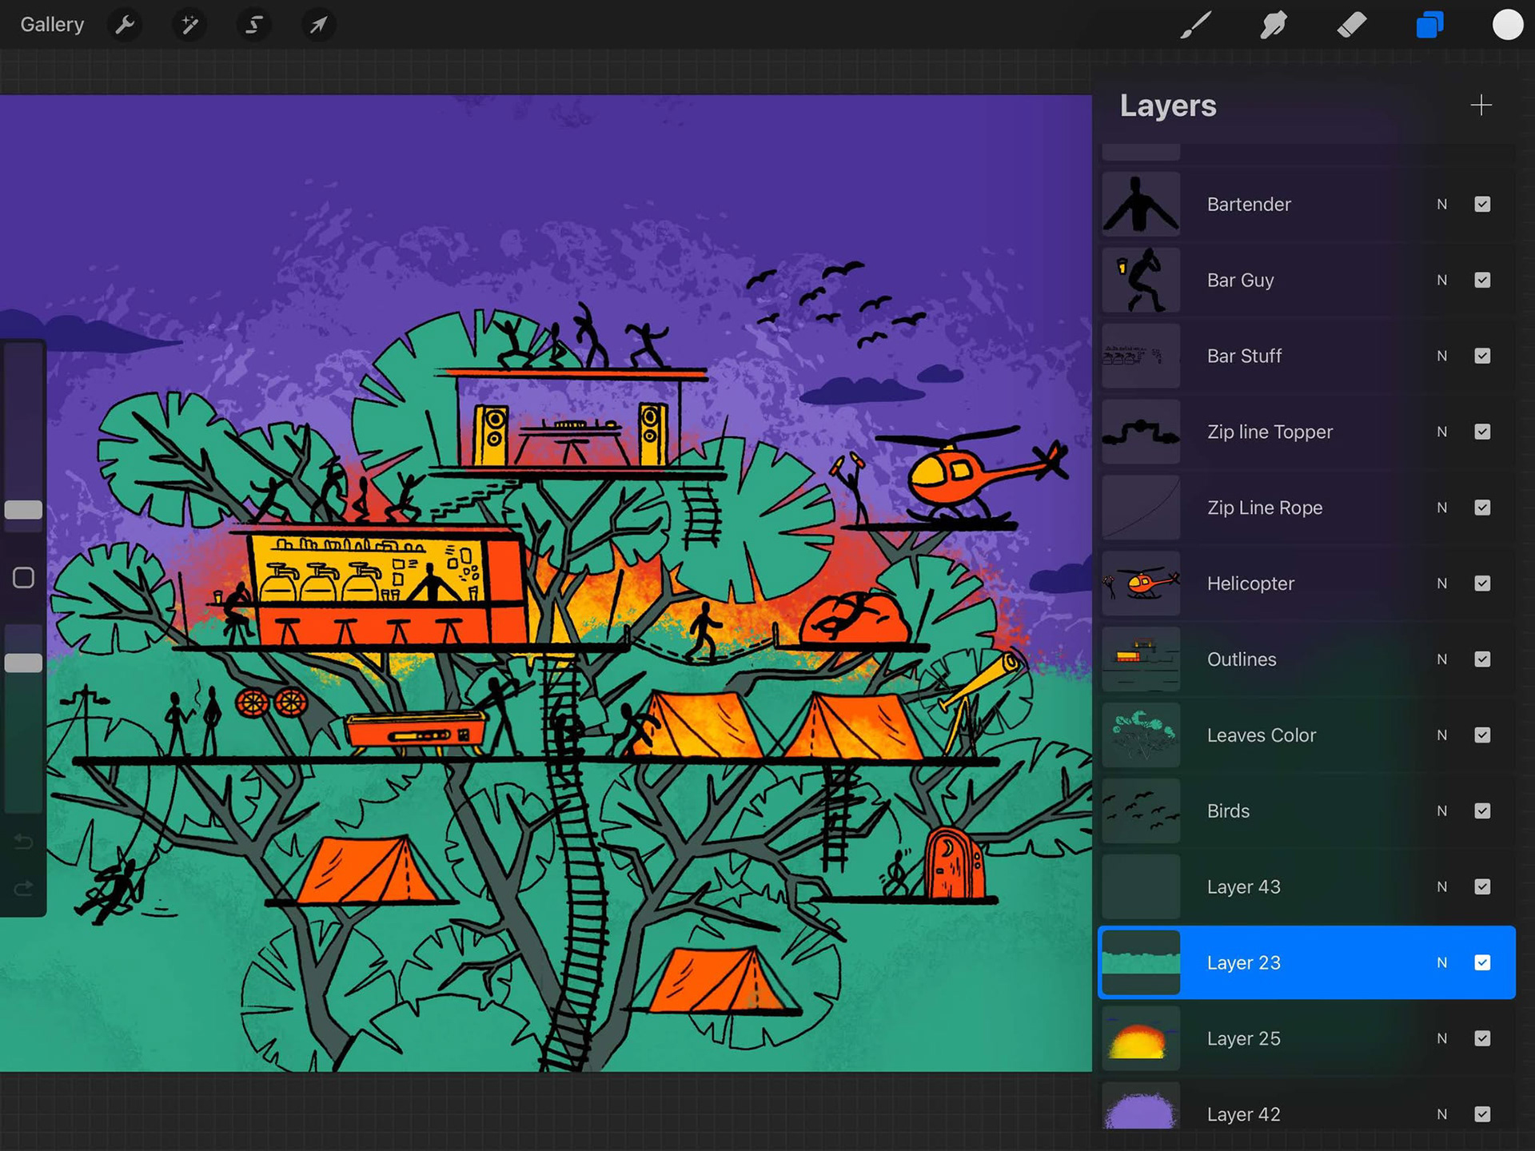Select the Smudge tool
Screen dimensions: 1535x1151
[x=1274, y=25]
